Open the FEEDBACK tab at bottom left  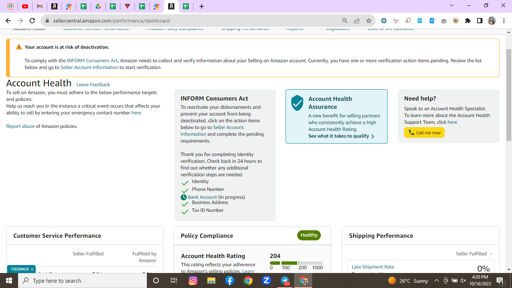click(x=20, y=269)
